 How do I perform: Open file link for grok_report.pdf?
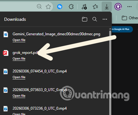(x=19, y=59)
